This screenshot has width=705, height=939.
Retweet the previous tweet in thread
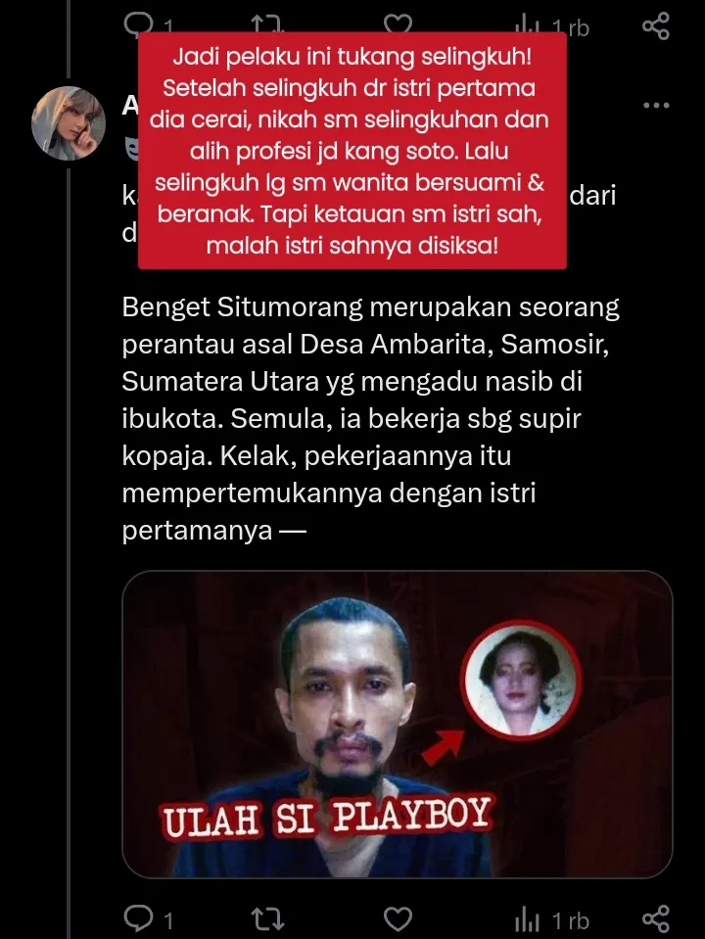click(x=267, y=23)
